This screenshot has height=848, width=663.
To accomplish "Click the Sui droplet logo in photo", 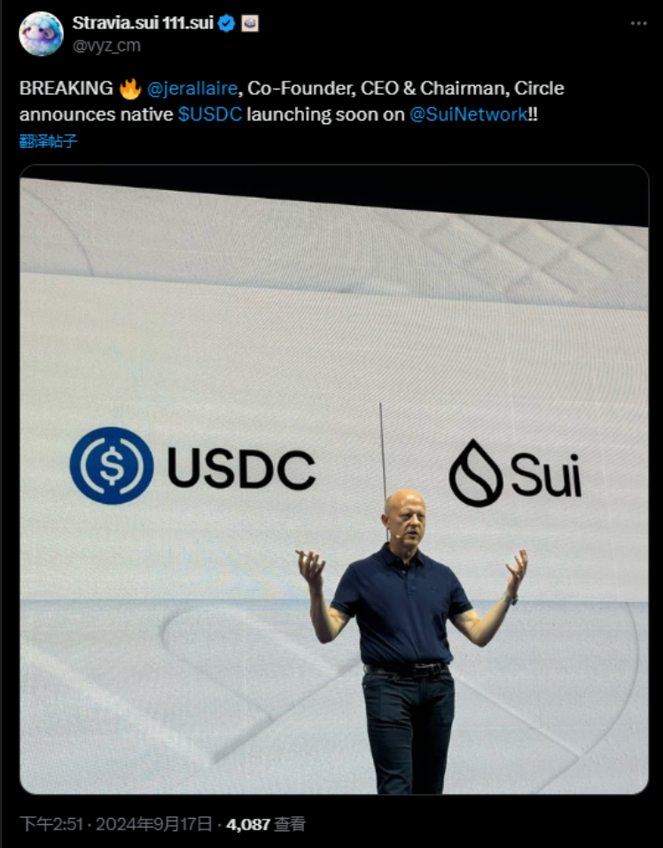I will click(x=475, y=473).
